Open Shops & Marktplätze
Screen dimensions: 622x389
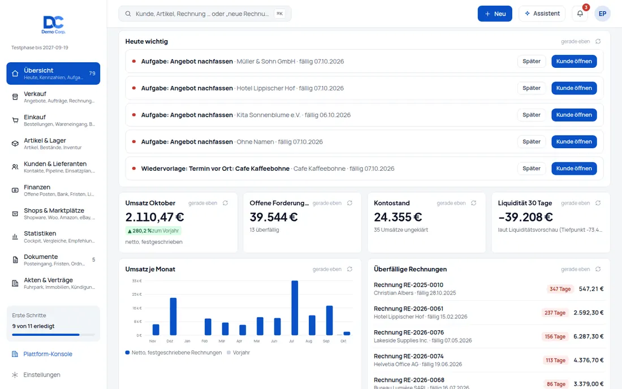pos(53,213)
